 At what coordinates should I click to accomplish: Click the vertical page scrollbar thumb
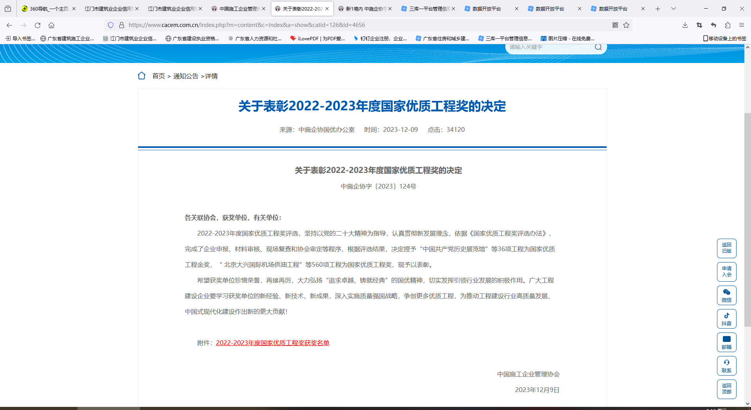747,219
